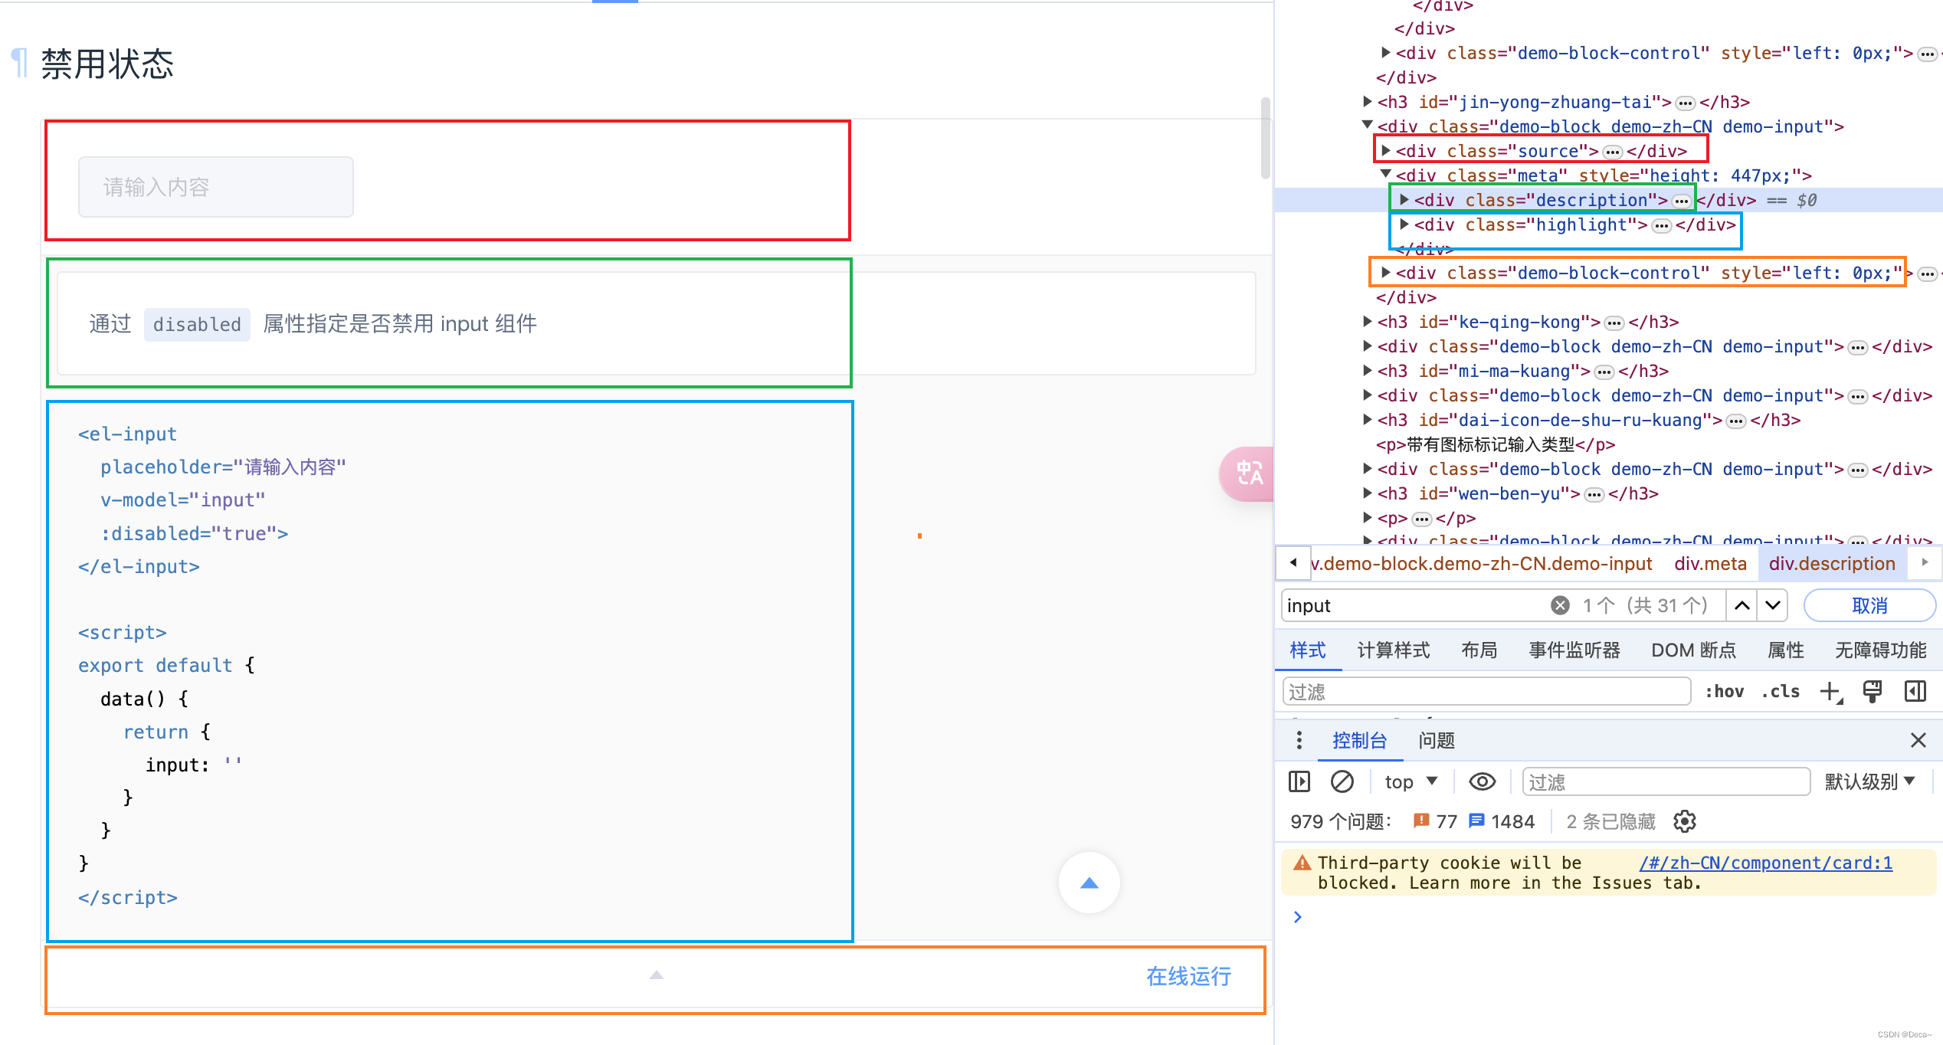The image size is (1943, 1045).
Task: Expand div class description node
Action: tap(1404, 199)
